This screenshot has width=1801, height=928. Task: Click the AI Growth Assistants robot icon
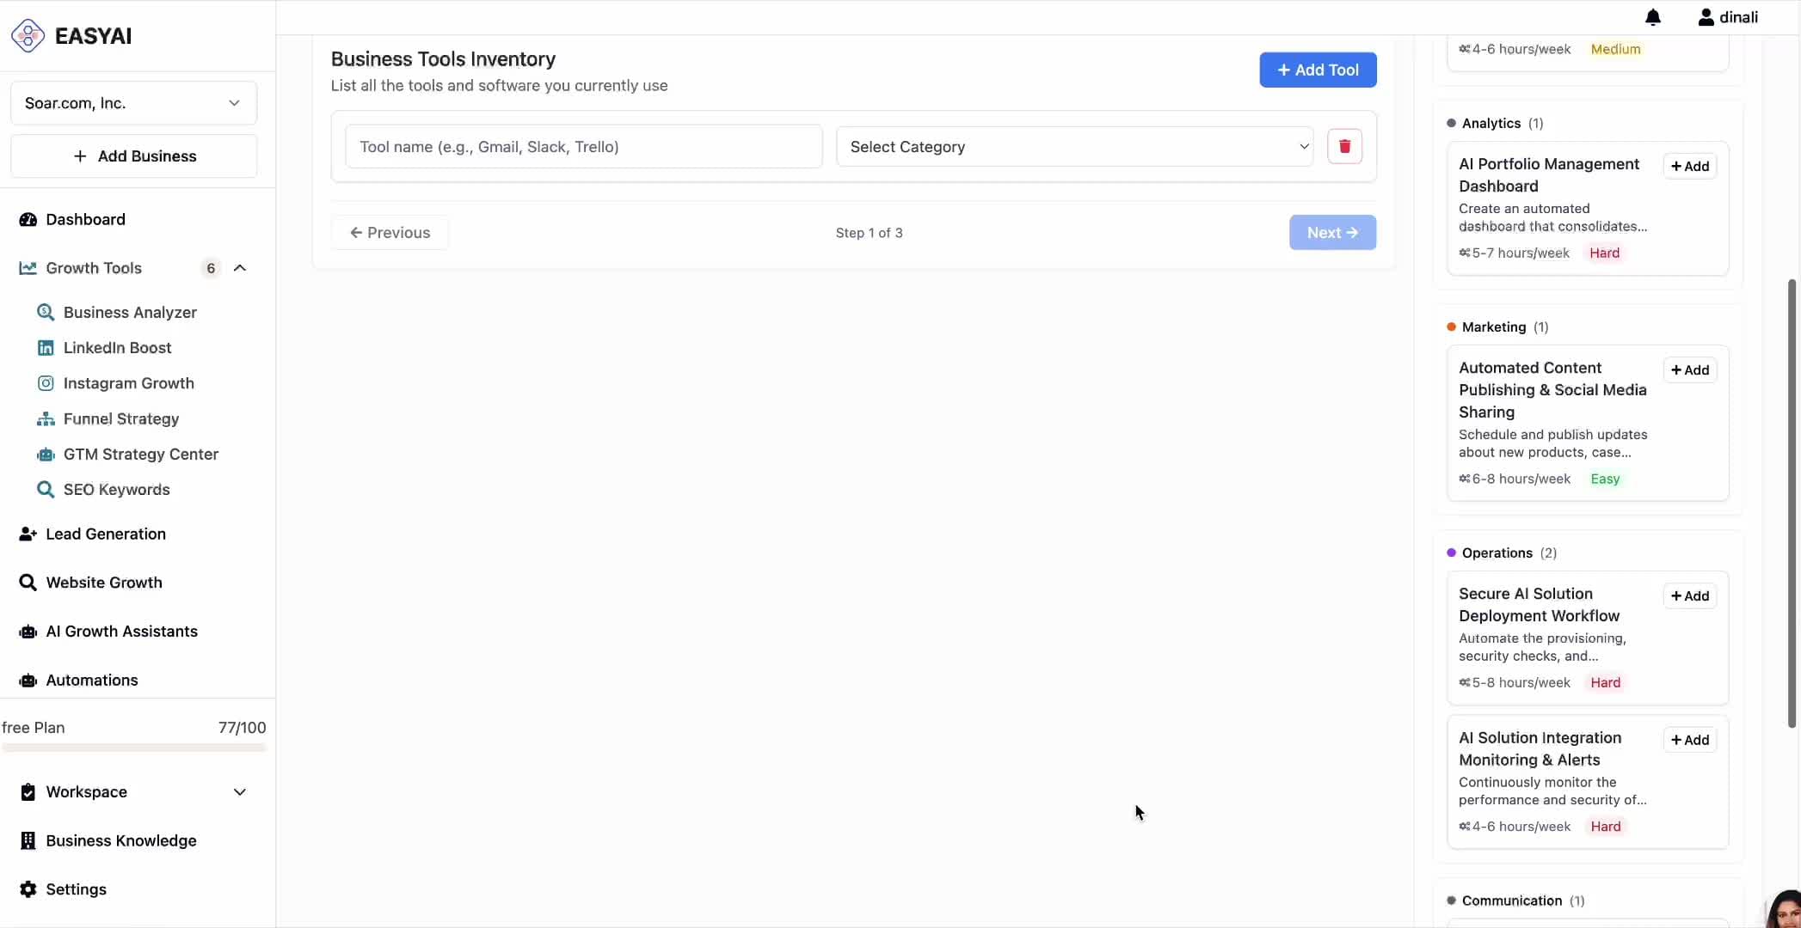(x=28, y=632)
